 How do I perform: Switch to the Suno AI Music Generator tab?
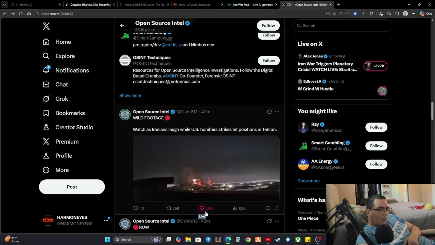pyautogui.click(x=198, y=5)
